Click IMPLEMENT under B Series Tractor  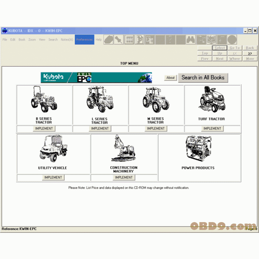coord(44,129)
